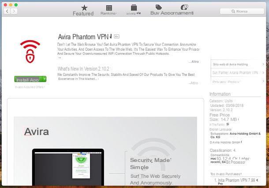Open Sito web di Avira Holding
This screenshot has height=188, width=269.
pos(230,64)
